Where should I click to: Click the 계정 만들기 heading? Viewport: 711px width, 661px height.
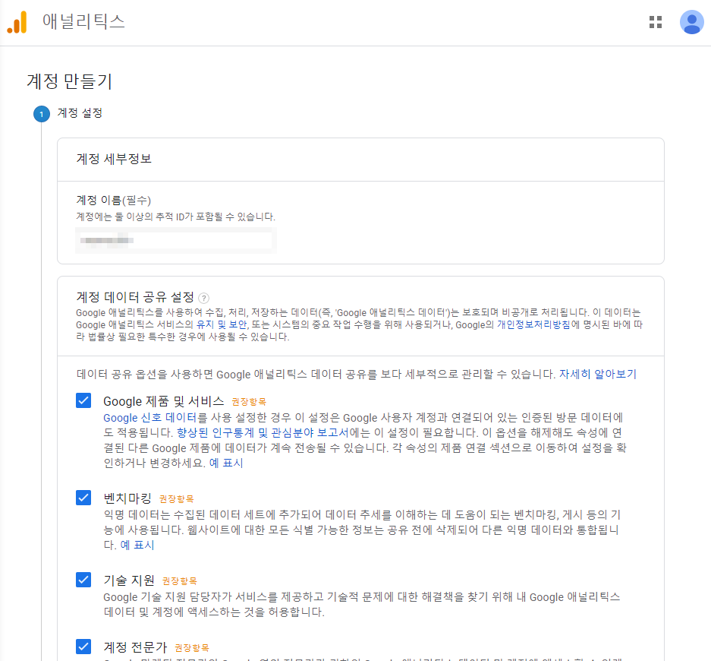tap(69, 81)
